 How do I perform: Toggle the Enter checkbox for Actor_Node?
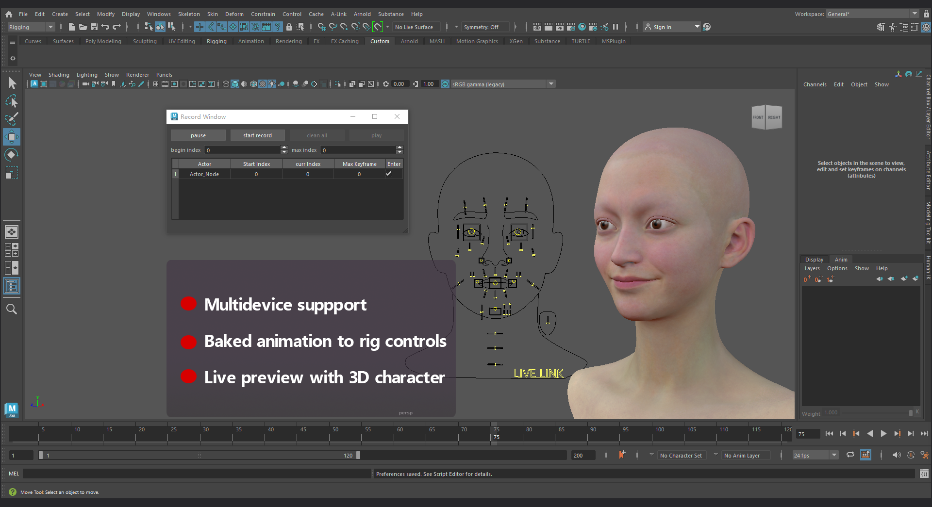[x=388, y=174]
